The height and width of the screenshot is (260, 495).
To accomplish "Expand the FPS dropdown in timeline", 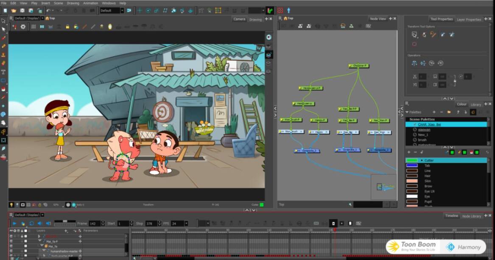I will (x=186, y=224).
